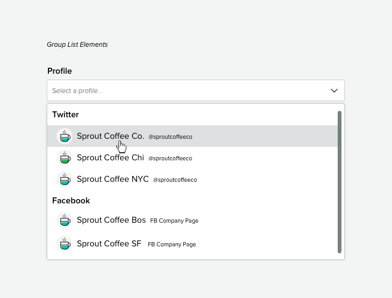Screen dimensions: 392x298
Task: Click the coffee cup icon beside Sprout Coffee Co.
Action: point(65,136)
